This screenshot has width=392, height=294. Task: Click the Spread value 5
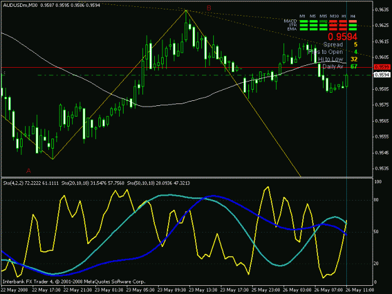[x=356, y=45]
